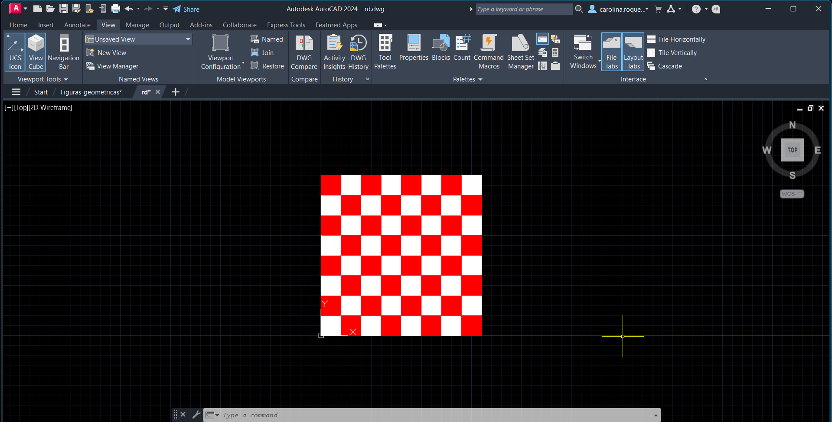Expand the Palettes panel arrow
This screenshot has width=832, height=422.
[480, 79]
